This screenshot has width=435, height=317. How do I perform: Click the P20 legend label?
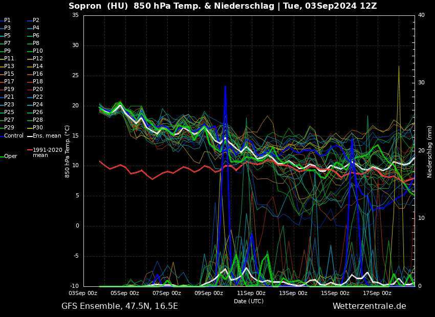[38, 89]
